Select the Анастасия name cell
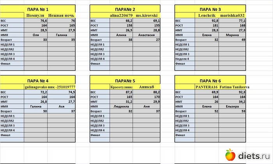 [146, 35]
